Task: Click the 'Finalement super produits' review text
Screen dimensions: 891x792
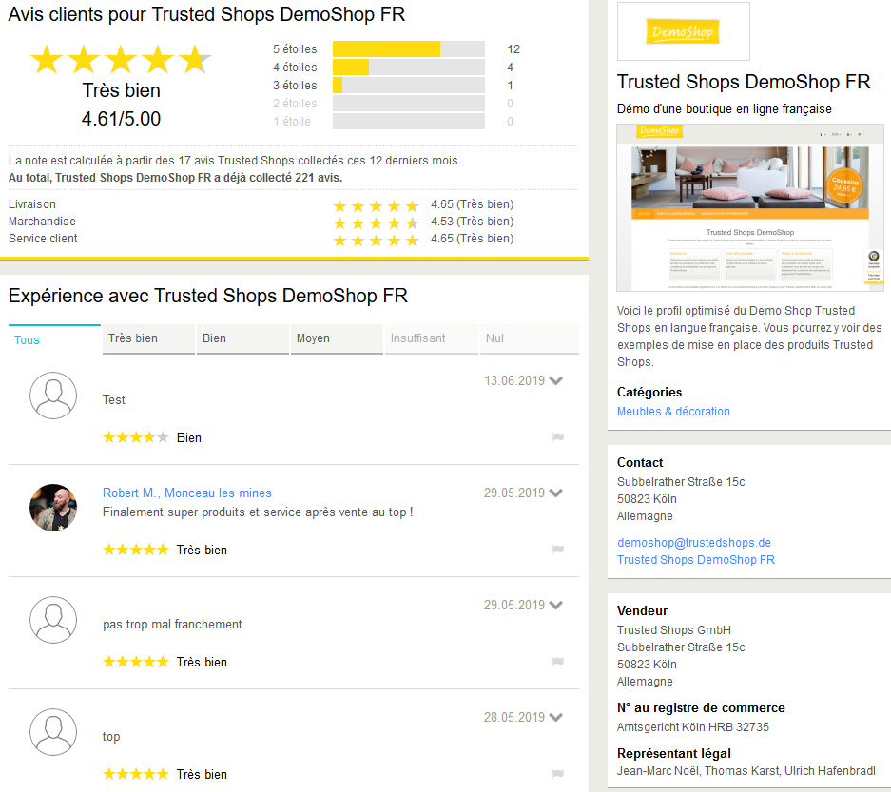Action: pyautogui.click(x=258, y=512)
